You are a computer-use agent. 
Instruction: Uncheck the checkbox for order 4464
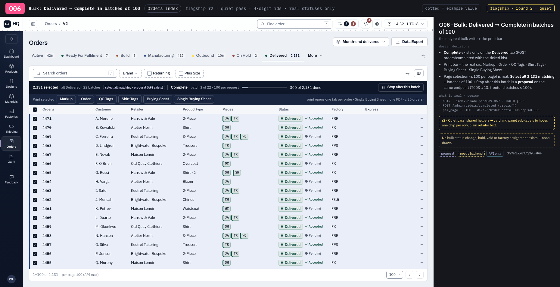[x=35, y=182]
